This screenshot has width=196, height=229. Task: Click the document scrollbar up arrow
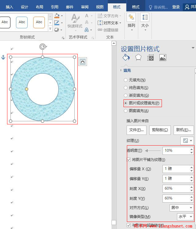click(x=114, y=43)
